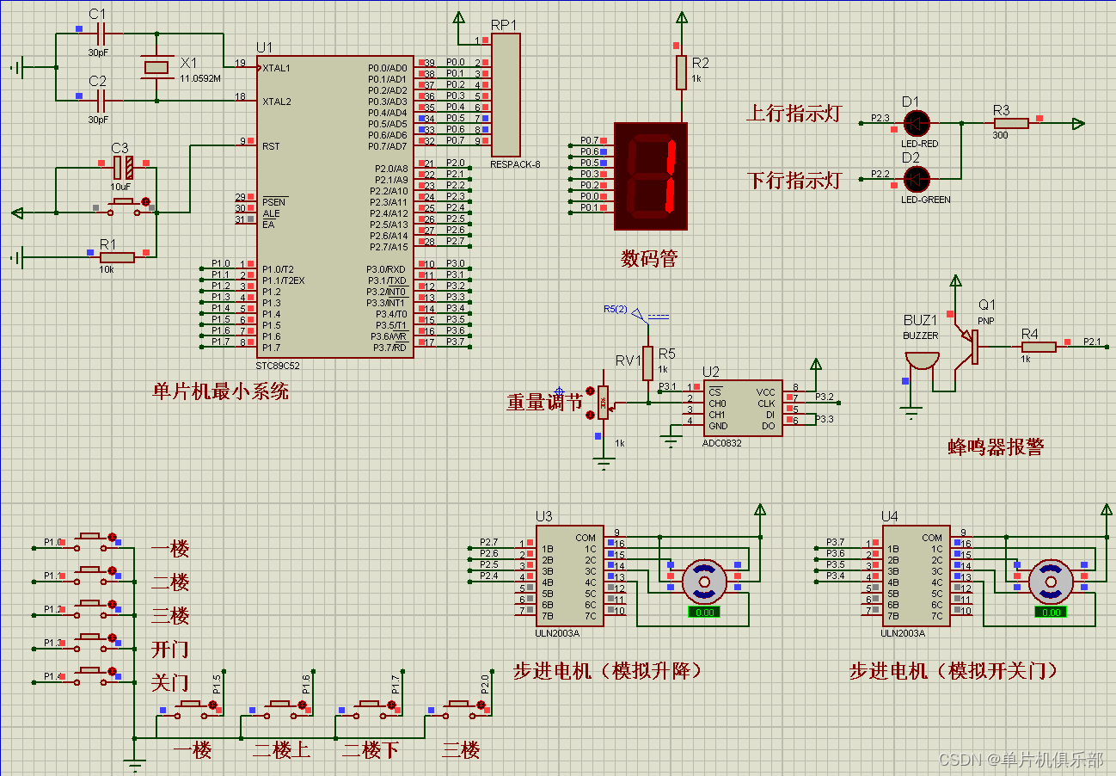Adjust the RV1 重量调节 potentiometer
Image resolution: width=1116 pixels, height=776 pixels.
(603, 402)
